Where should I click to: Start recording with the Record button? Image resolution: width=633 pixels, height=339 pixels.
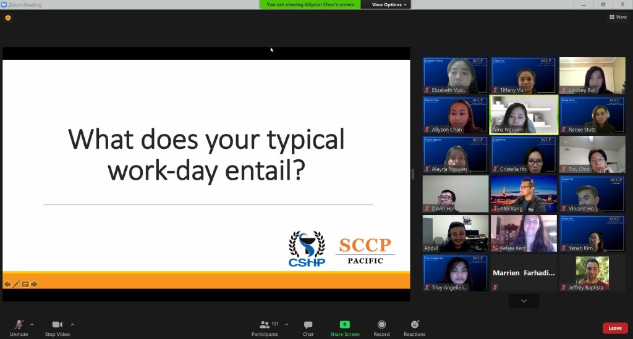pyautogui.click(x=381, y=327)
